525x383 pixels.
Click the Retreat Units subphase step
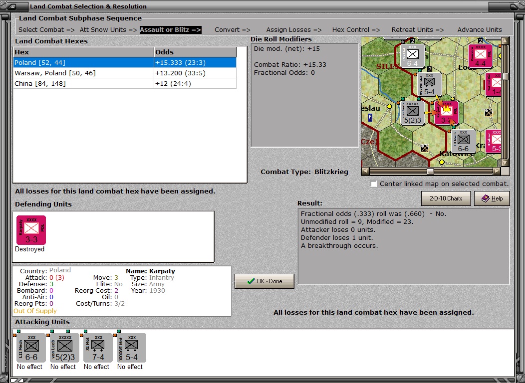(418, 30)
